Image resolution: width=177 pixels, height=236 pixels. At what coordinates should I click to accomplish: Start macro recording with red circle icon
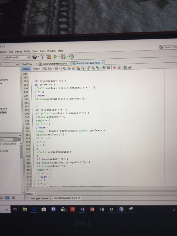(x=114, y=67)
